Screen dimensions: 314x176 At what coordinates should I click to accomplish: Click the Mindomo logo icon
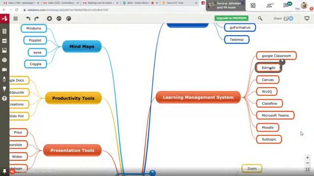[4, 19]
